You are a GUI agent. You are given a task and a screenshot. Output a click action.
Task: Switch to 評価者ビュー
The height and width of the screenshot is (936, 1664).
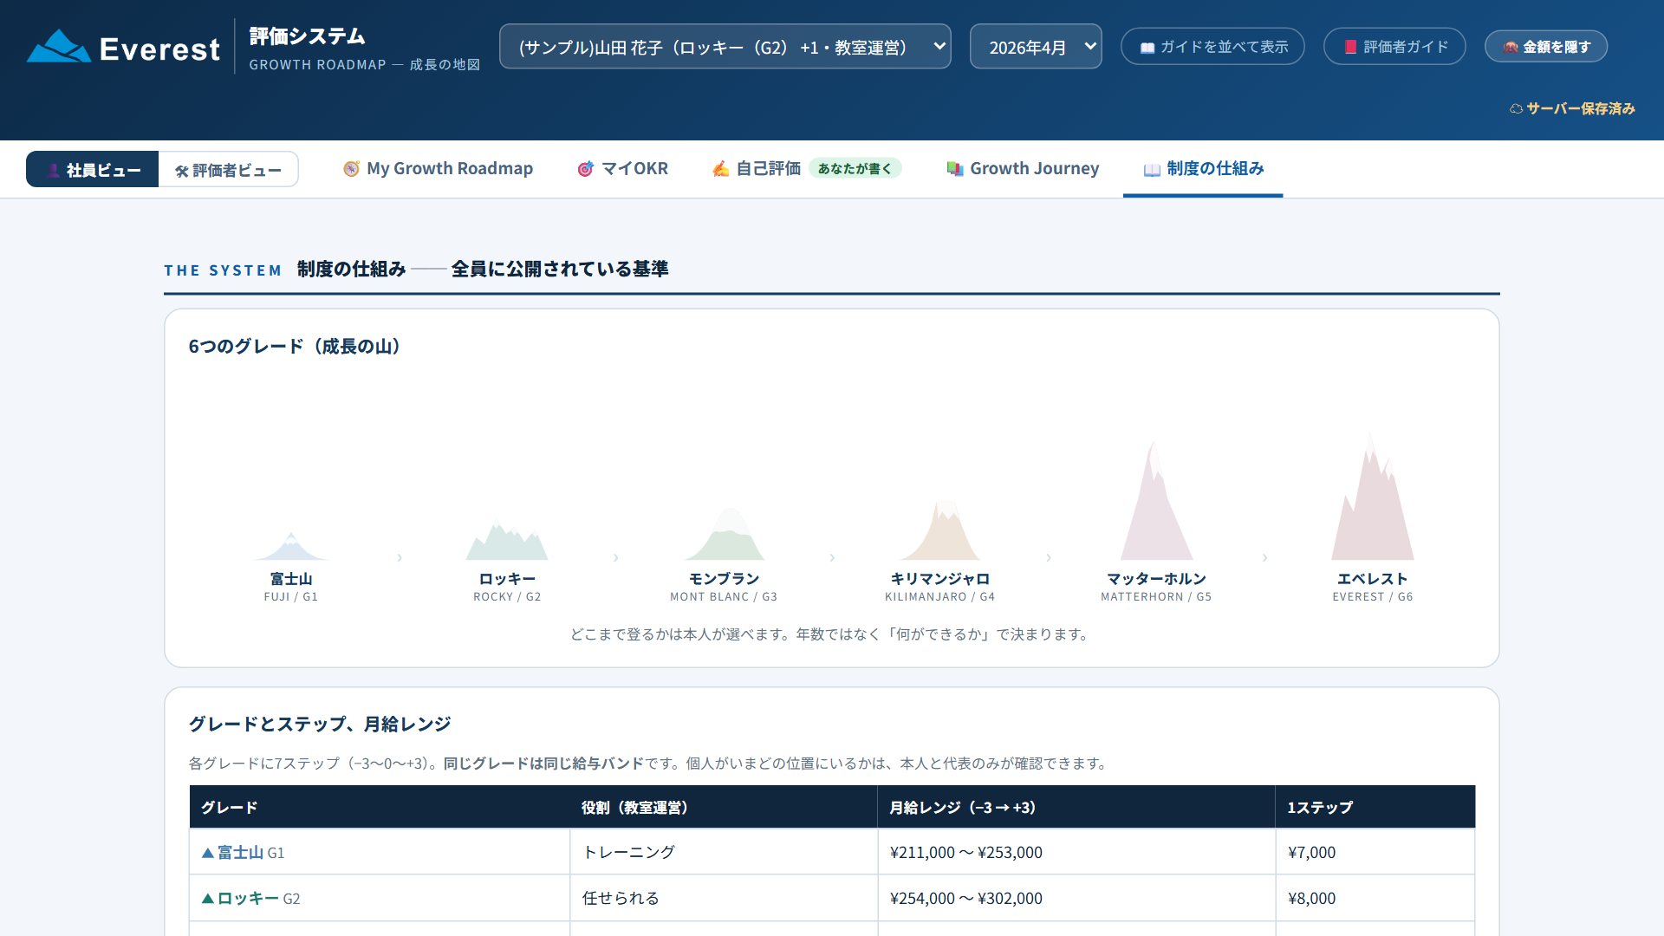click(228, 170)
